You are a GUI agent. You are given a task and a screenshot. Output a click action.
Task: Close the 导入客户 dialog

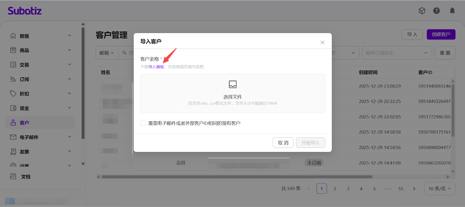[322, 42]
